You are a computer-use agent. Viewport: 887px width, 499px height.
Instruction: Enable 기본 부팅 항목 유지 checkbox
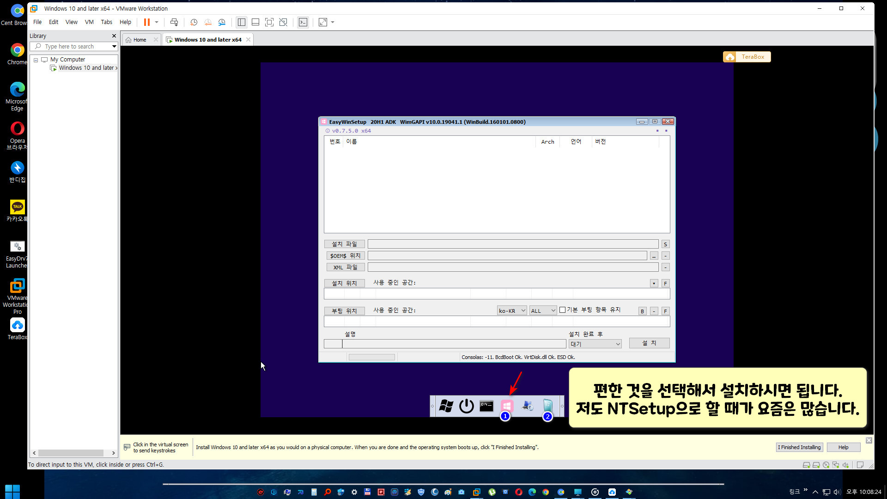coord(562,310)
